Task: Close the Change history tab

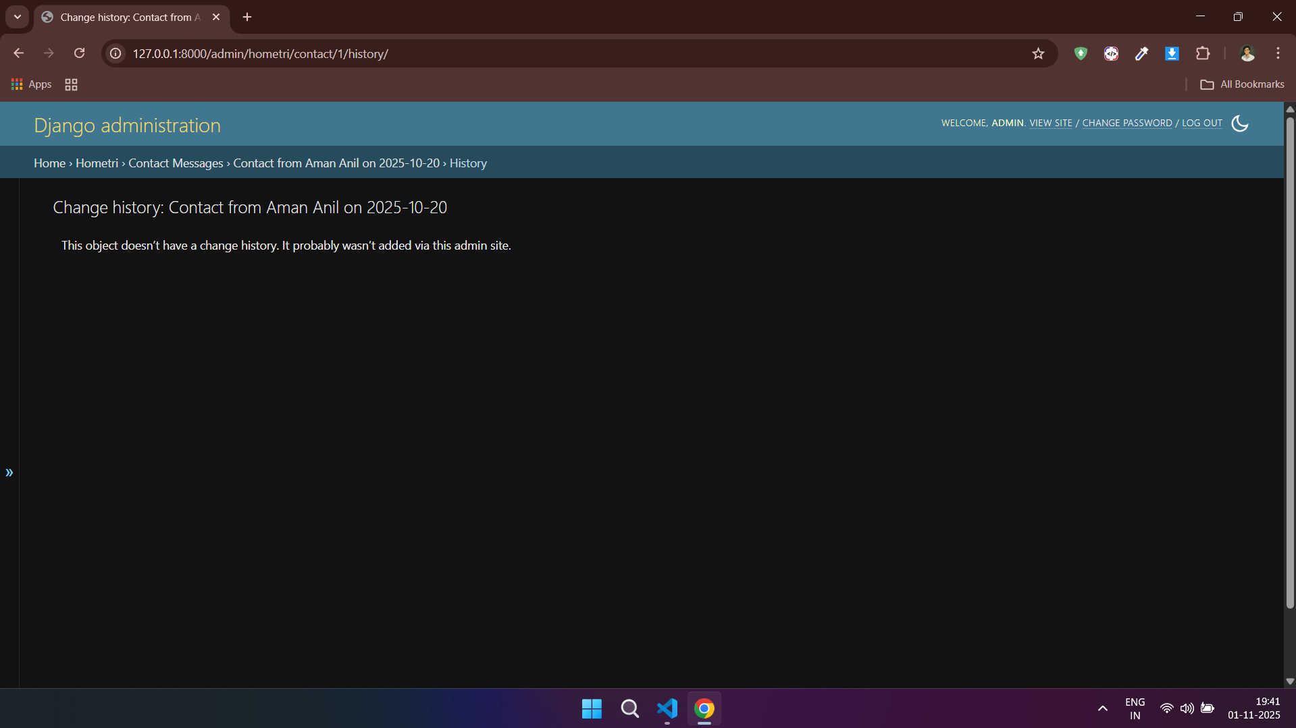Action: 216,17
